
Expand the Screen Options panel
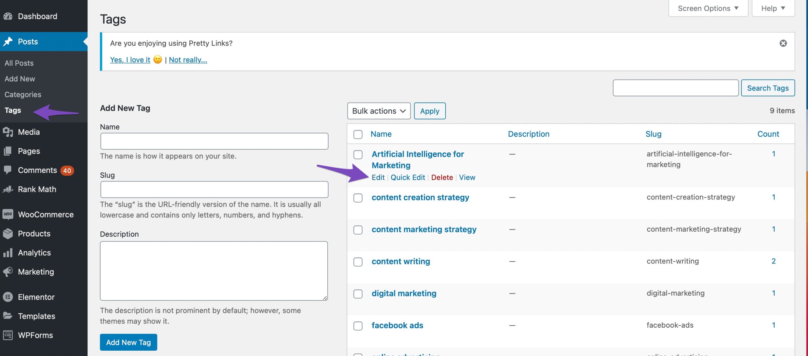tap(708, 8)
